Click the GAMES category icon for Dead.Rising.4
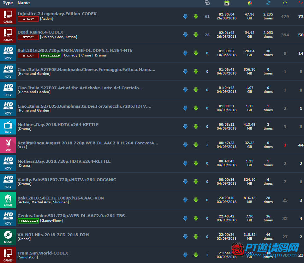Image resolution: width=304 pixels, height=263 pixels. coord(8,35)
